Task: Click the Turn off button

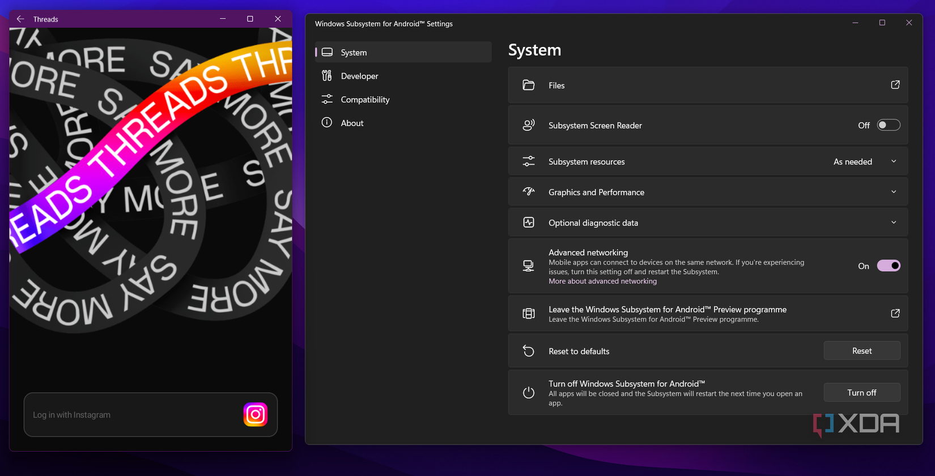Action: click(862, 392)
